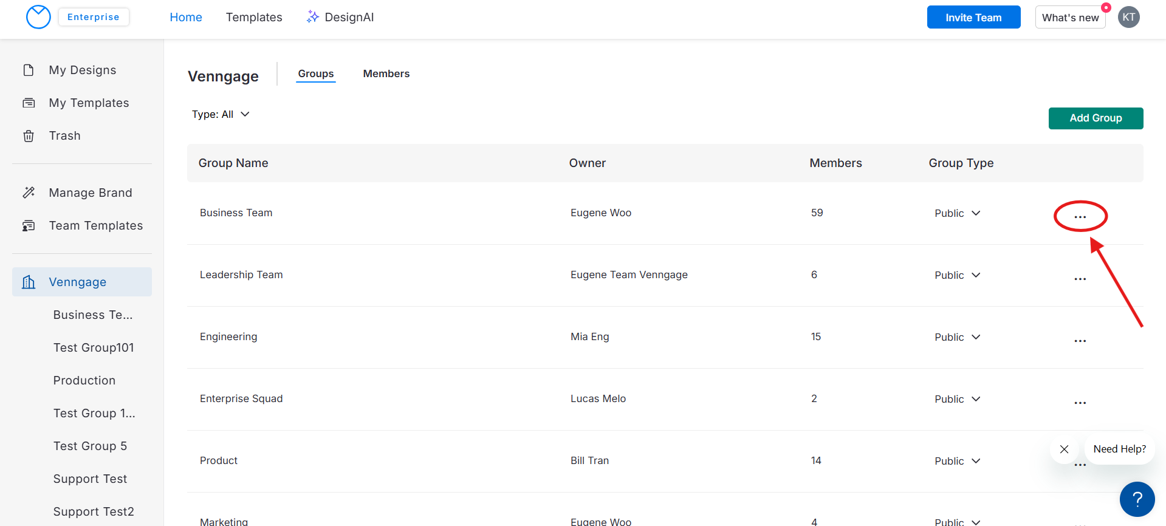
Task: Switch to the Members tab
Action: [386, 73]
